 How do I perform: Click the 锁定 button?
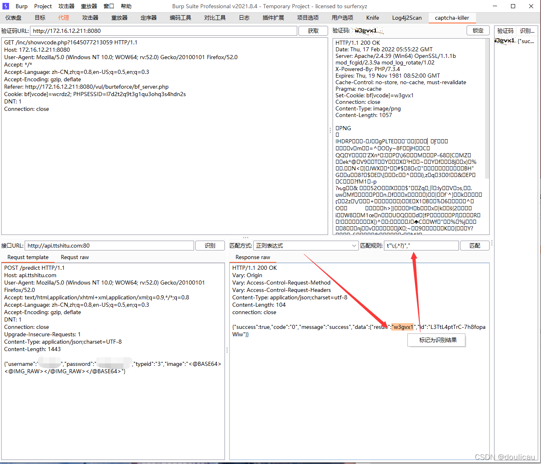478,30
